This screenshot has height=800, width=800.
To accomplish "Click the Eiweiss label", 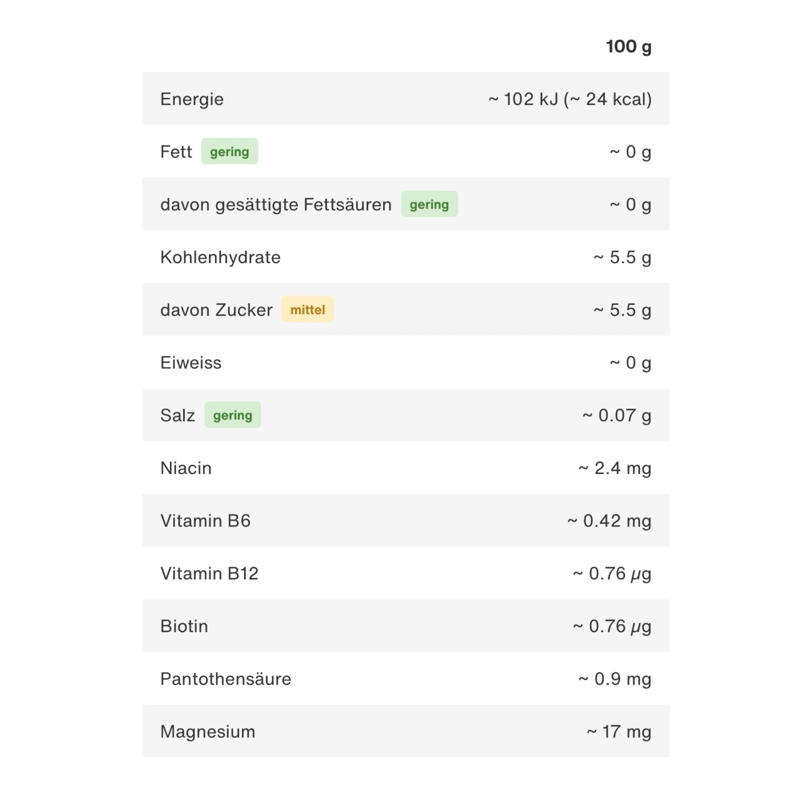I will pos(191,363).
